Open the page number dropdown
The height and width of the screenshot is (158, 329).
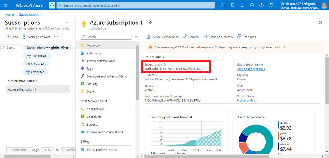(x=48, y=150)
